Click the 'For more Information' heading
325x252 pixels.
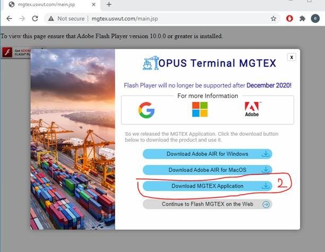click(x=208, y=96)
